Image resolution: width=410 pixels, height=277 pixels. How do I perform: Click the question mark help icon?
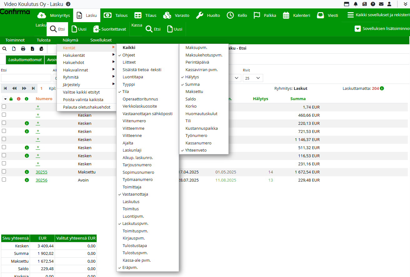(x=373, y=4)
